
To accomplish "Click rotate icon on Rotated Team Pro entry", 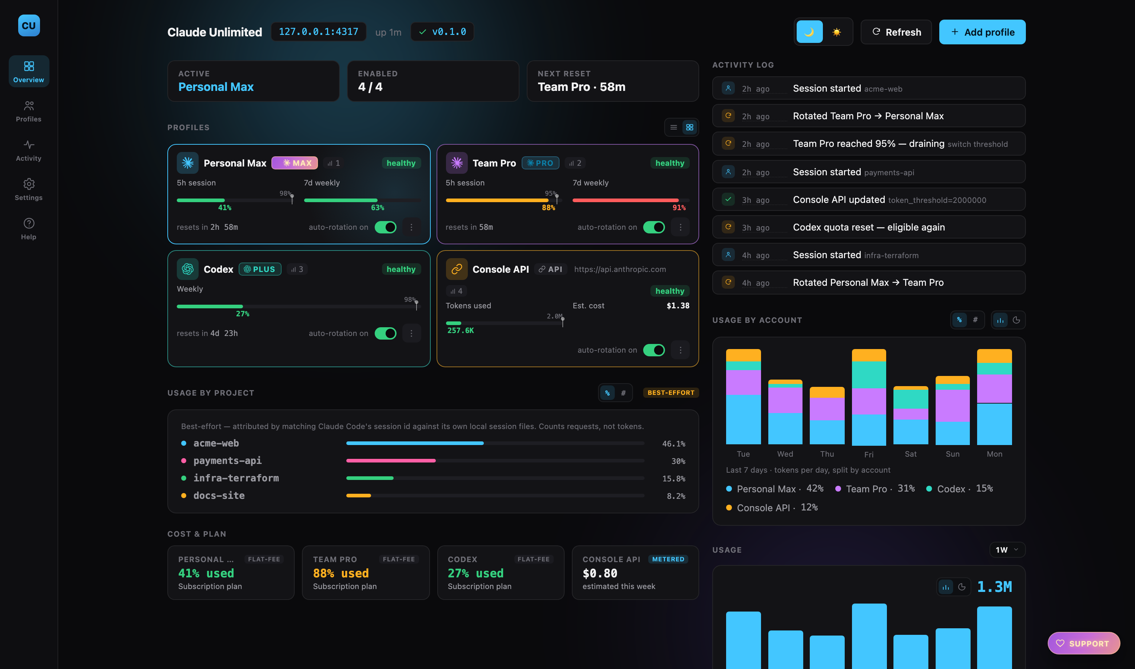I will pyautogui.click(x=728, y=116).
